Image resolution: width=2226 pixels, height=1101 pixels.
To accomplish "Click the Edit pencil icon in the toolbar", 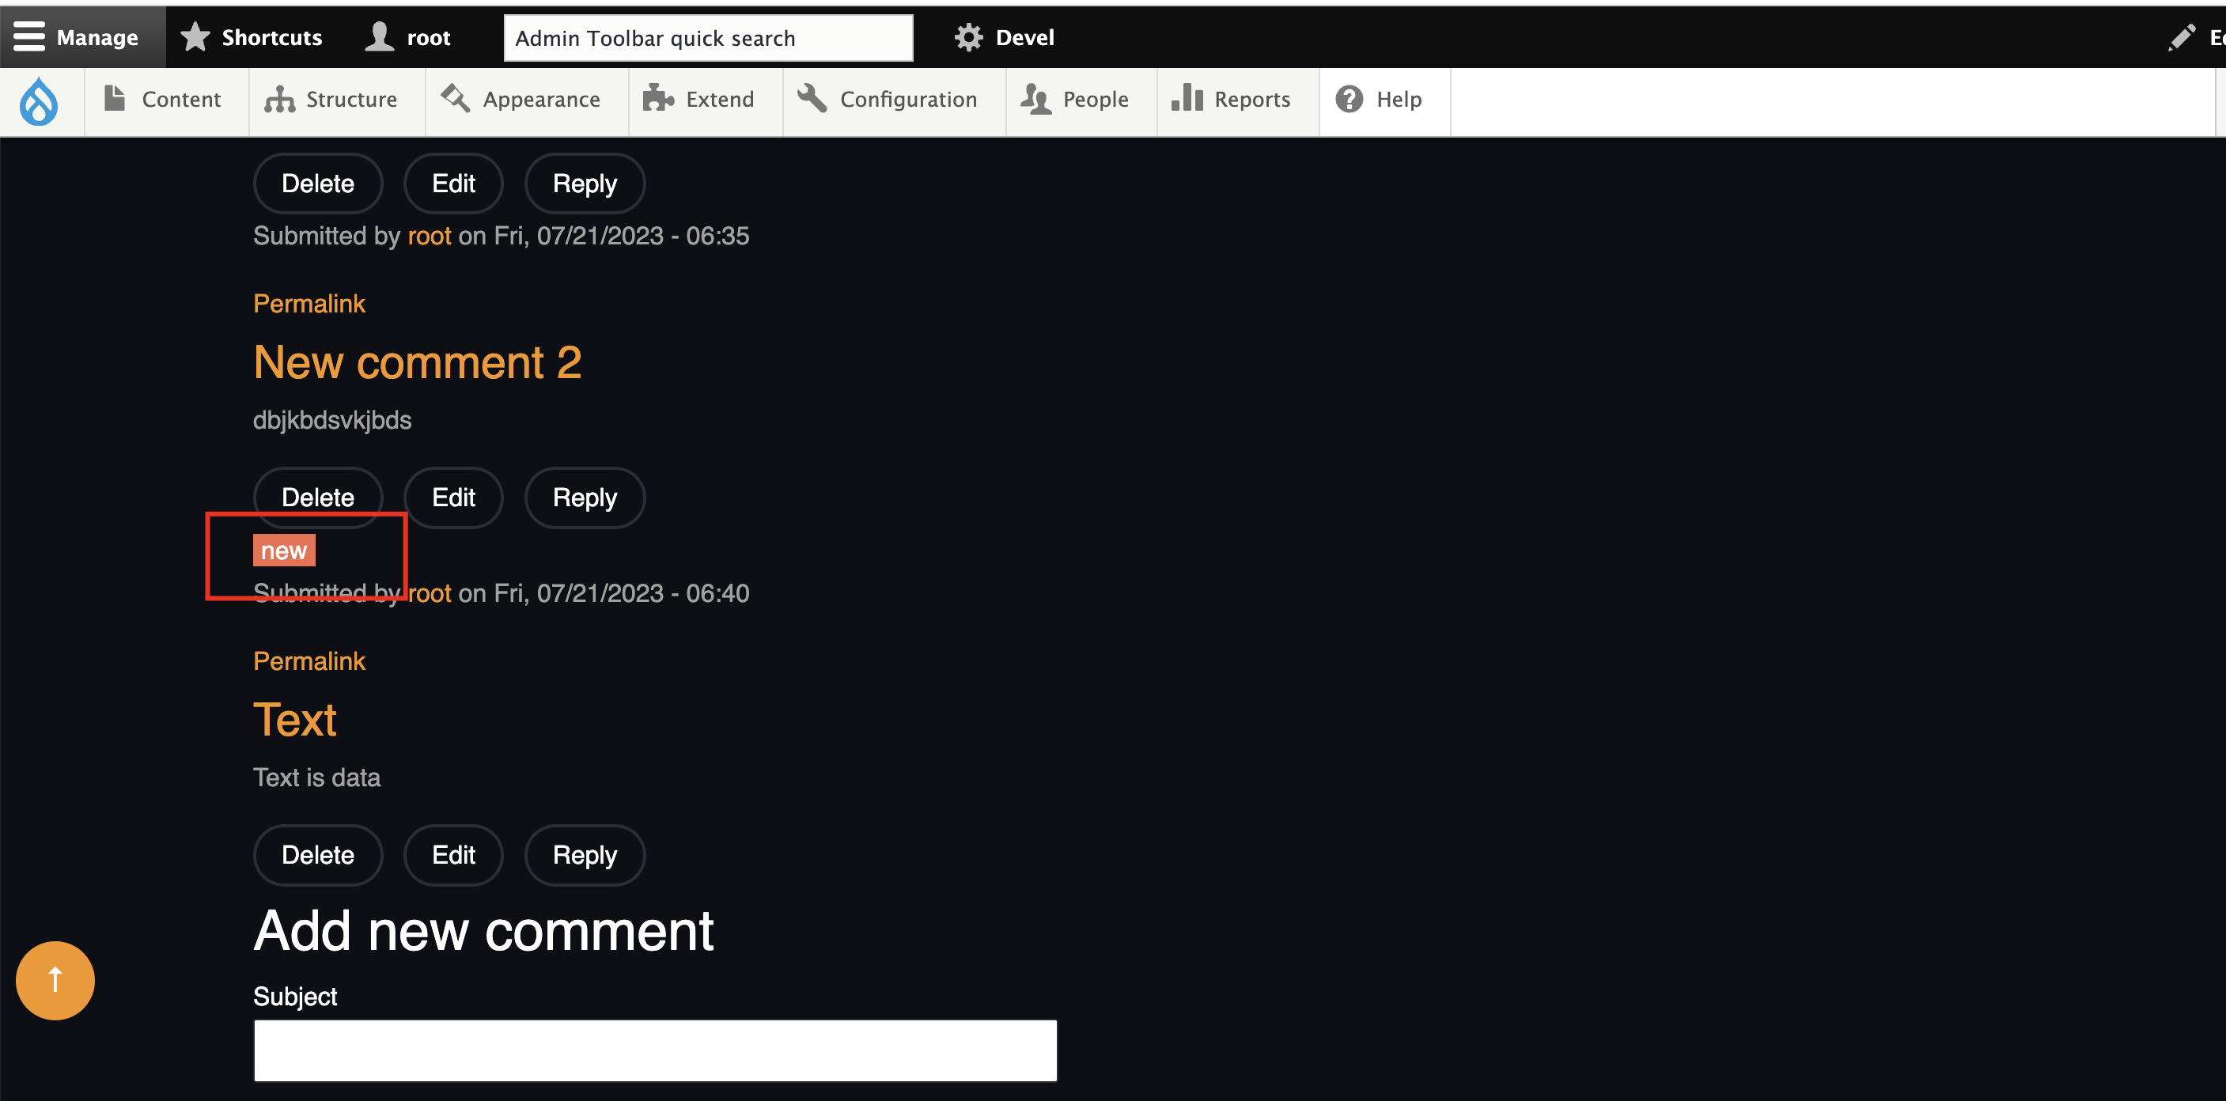I will click(x=2181, y=37).
